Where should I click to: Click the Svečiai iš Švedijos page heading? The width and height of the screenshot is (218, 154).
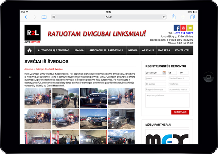tap(46, 62)
